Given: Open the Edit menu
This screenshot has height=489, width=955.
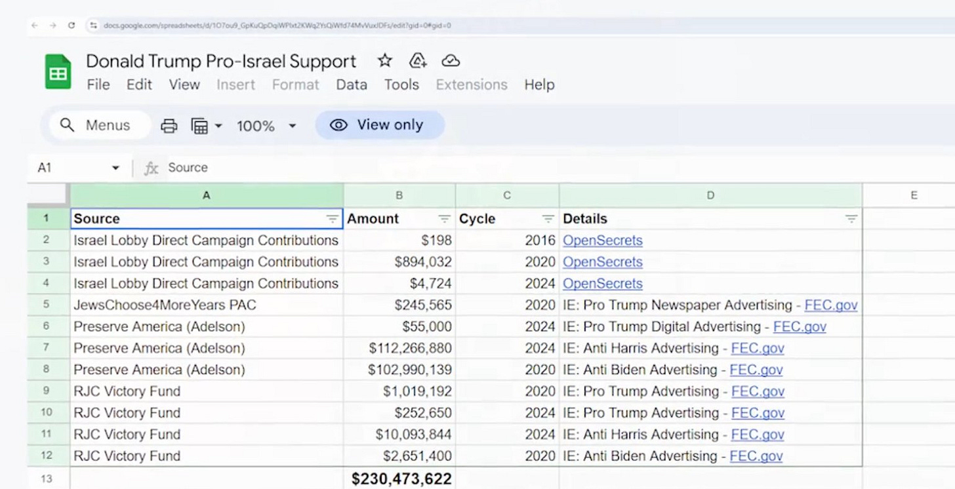Looking at the screenshot, I should [x=139, y=85].
